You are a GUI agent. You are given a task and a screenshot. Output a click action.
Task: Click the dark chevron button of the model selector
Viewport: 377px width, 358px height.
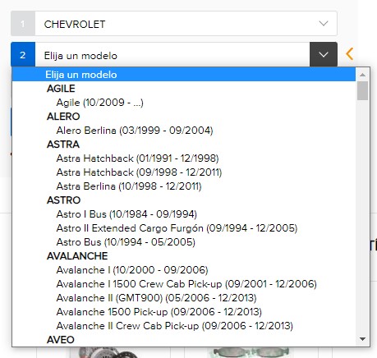click(x=324, y=54)
